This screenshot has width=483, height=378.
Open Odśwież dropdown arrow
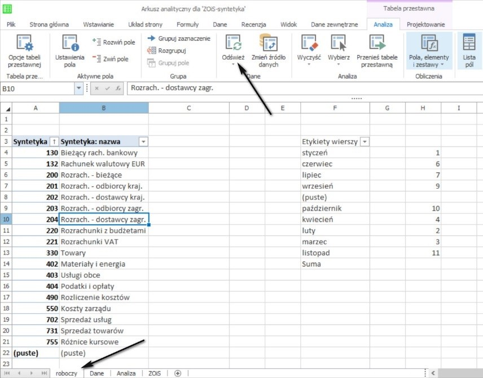click(233, 64)
